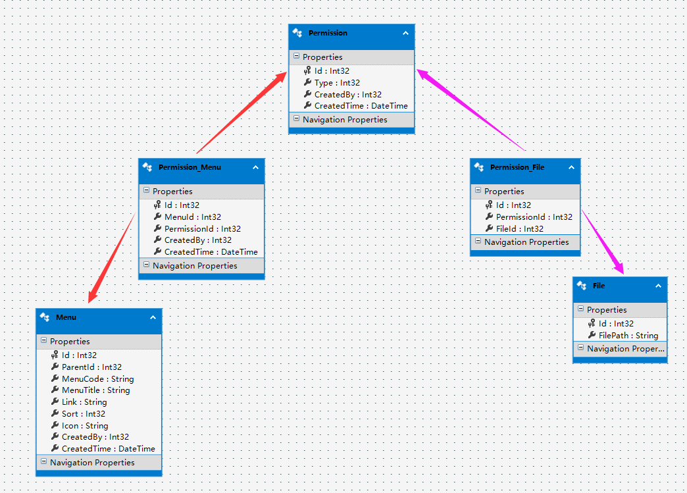This screenshot has width=687, height=493.
Task: Click the entity icon in the Menu header
Action: pyautogui.click(x=45, y=317)
